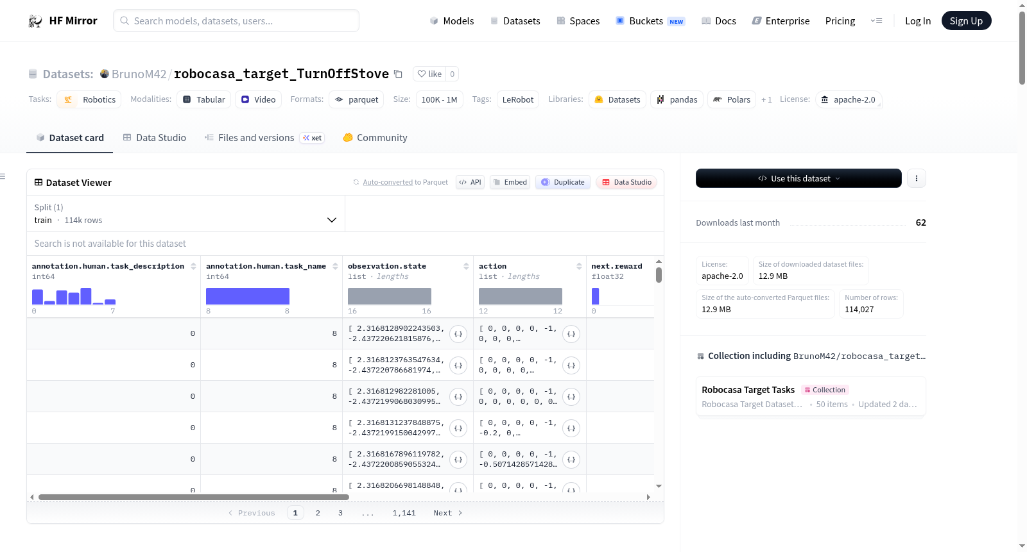The image size is (1027, 552).
Task: Open Data Studio from the Dataset Viewer header
Action: [x=626, y=182]
